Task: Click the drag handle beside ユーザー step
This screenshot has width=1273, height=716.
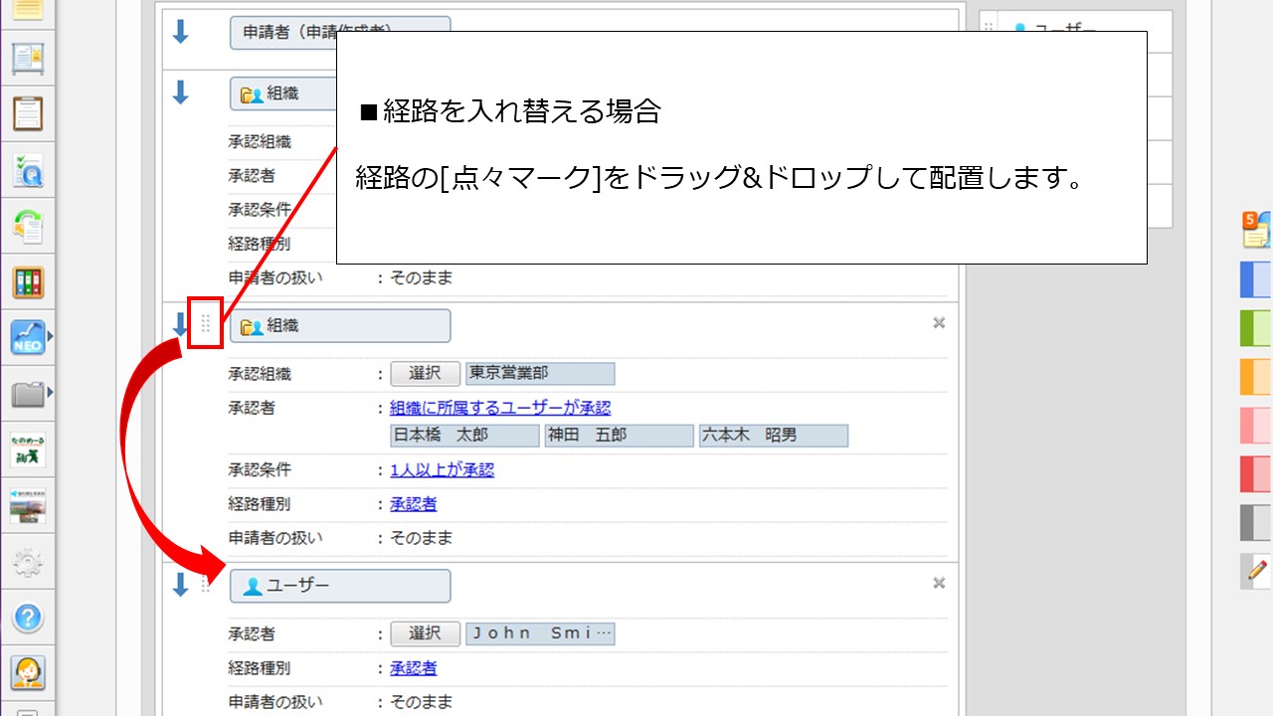Action: click(x=206, y=585)
